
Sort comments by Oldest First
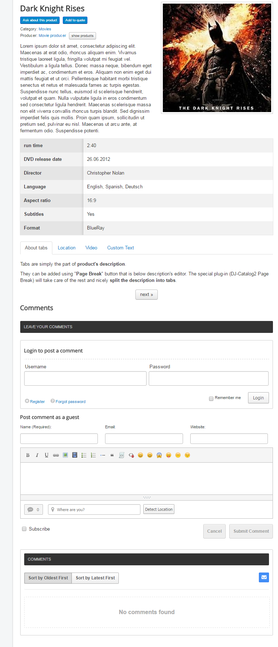coord(48,578)
